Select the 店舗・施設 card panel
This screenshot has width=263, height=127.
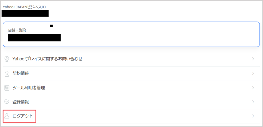131,34
